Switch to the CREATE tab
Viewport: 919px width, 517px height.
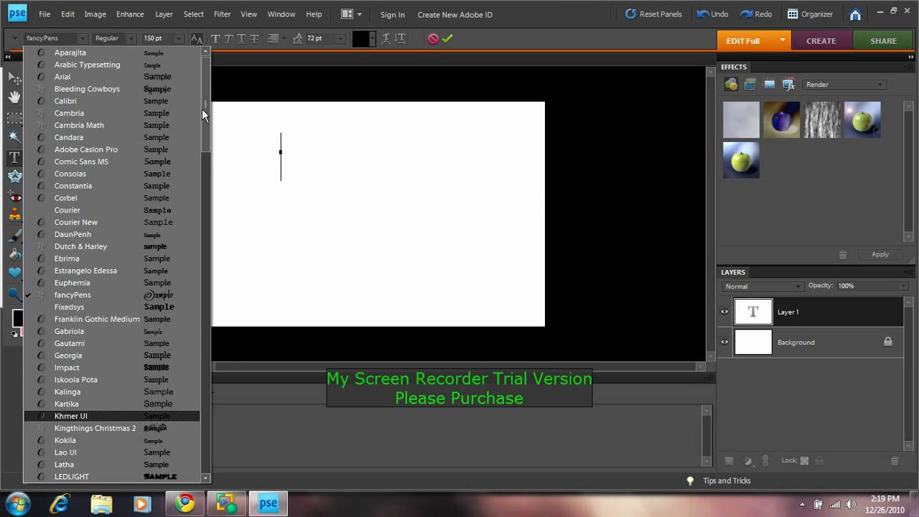(821, 41)
